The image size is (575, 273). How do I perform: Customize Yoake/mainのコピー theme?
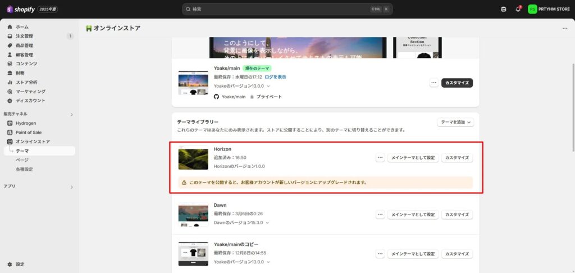point(457,254)
